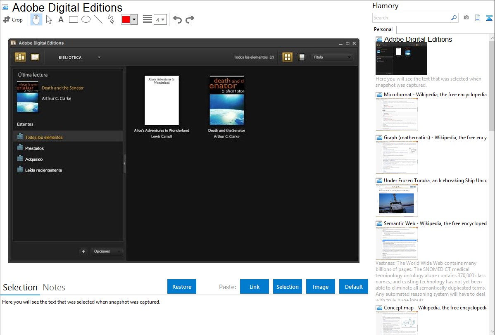Select the straight line tool
Screen dimensions: 495x335
98,19
